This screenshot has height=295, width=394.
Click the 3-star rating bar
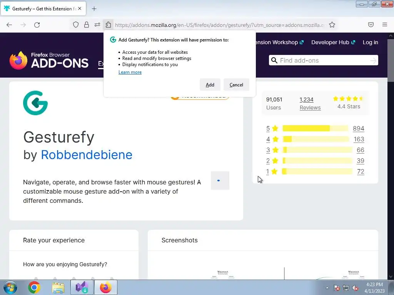(x=317, y=150)
